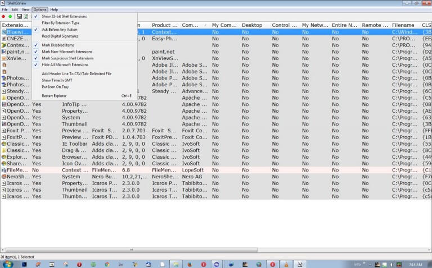Sort by the Desktop column header
The image size is (432, 268).
(255, 25)
